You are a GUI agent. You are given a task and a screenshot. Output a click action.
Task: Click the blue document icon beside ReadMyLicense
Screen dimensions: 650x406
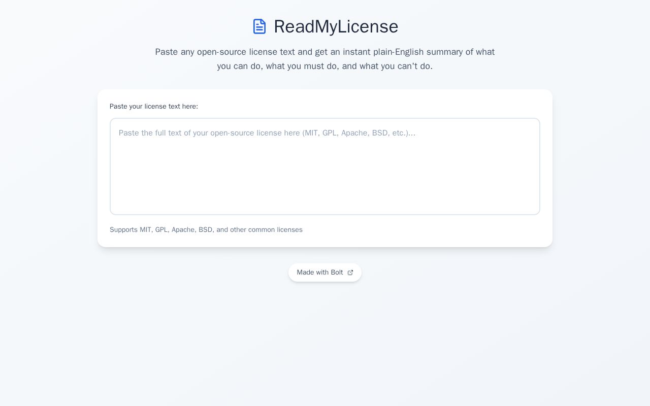(259, 26)
